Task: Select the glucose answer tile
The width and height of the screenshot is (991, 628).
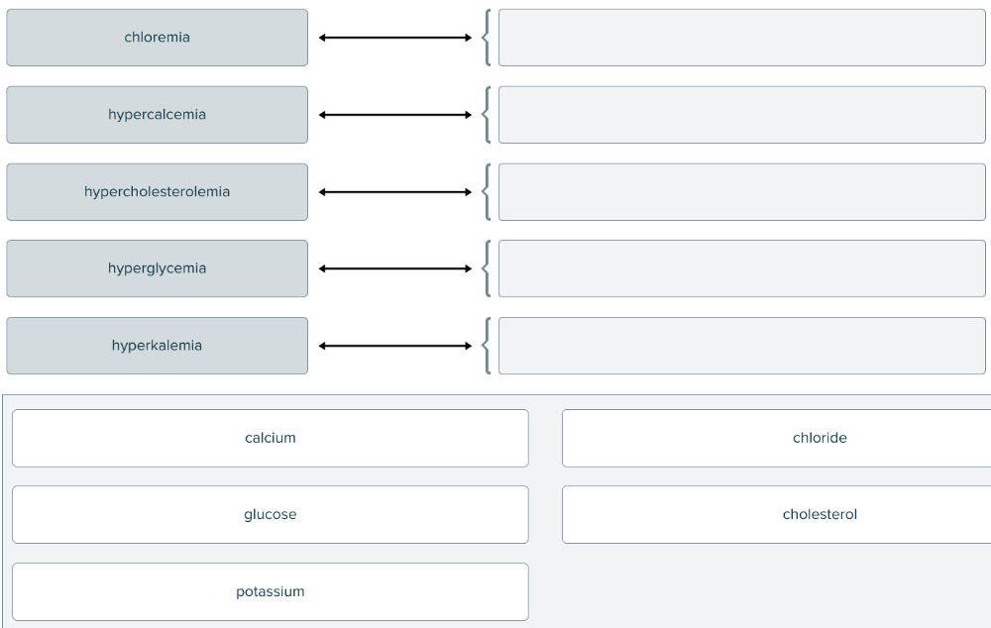Action: (270, 515)
